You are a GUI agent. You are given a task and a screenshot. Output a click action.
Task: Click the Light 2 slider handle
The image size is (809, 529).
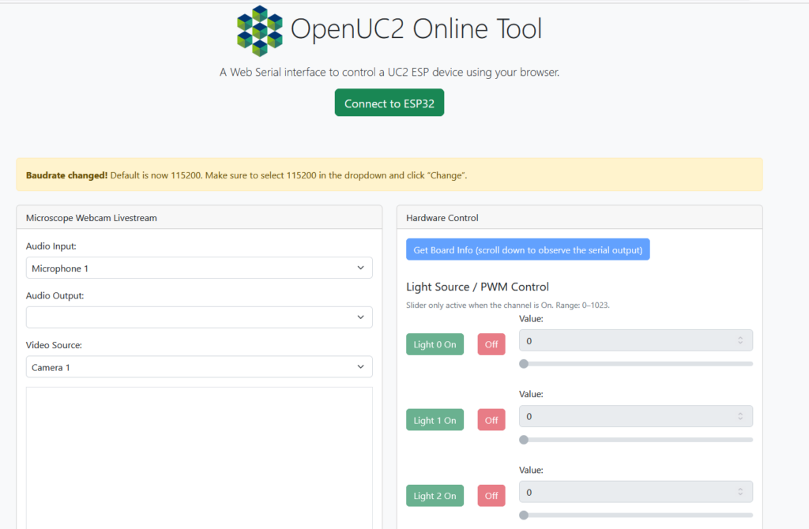coord(524,516)
